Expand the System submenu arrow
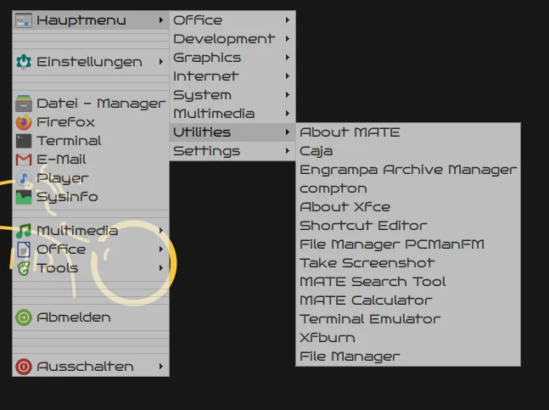Viewport: 549px width, 410px height. click(x=287, y=94)
